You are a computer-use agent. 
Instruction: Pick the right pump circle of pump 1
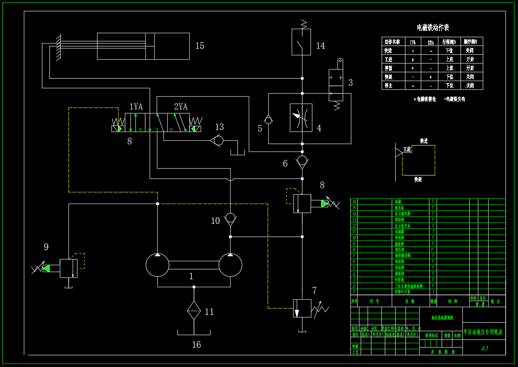230,265
